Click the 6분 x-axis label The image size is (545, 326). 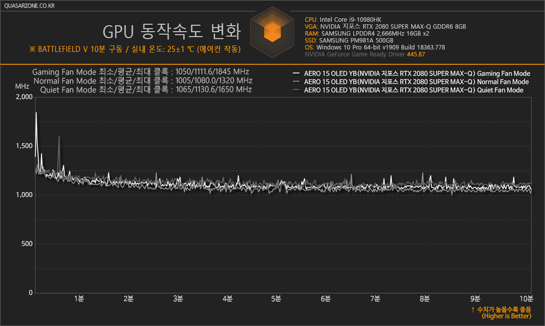click(x=326, y=299)
